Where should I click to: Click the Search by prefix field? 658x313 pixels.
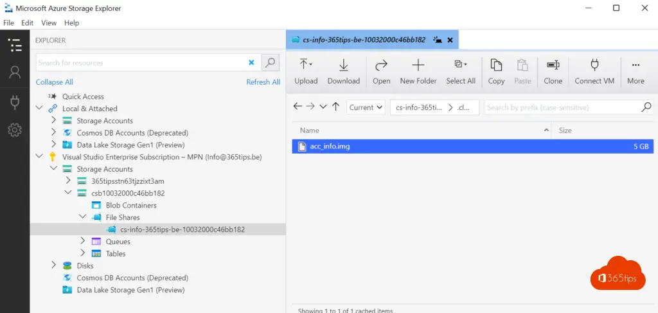(562, 107)
